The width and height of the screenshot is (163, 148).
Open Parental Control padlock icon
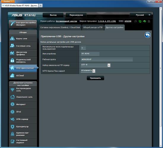pyautogui.click(x=12, y=60)
